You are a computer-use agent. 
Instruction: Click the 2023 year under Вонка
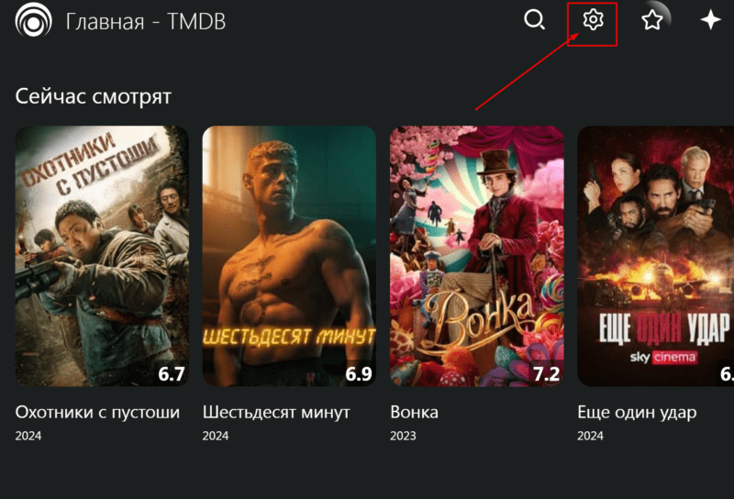point(403,436)
